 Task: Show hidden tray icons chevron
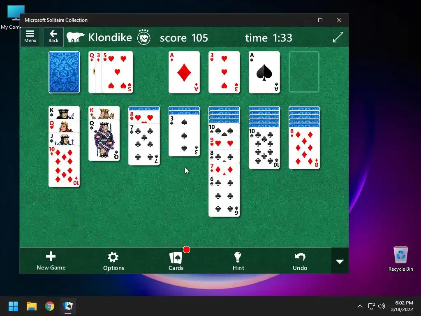(360, 306)
